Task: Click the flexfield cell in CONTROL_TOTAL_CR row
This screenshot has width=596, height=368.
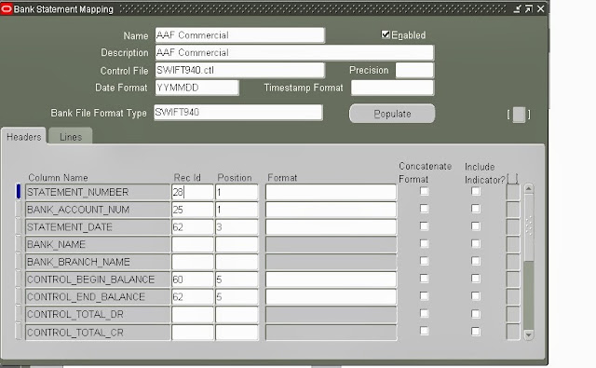Action: [x=513, y=332]
